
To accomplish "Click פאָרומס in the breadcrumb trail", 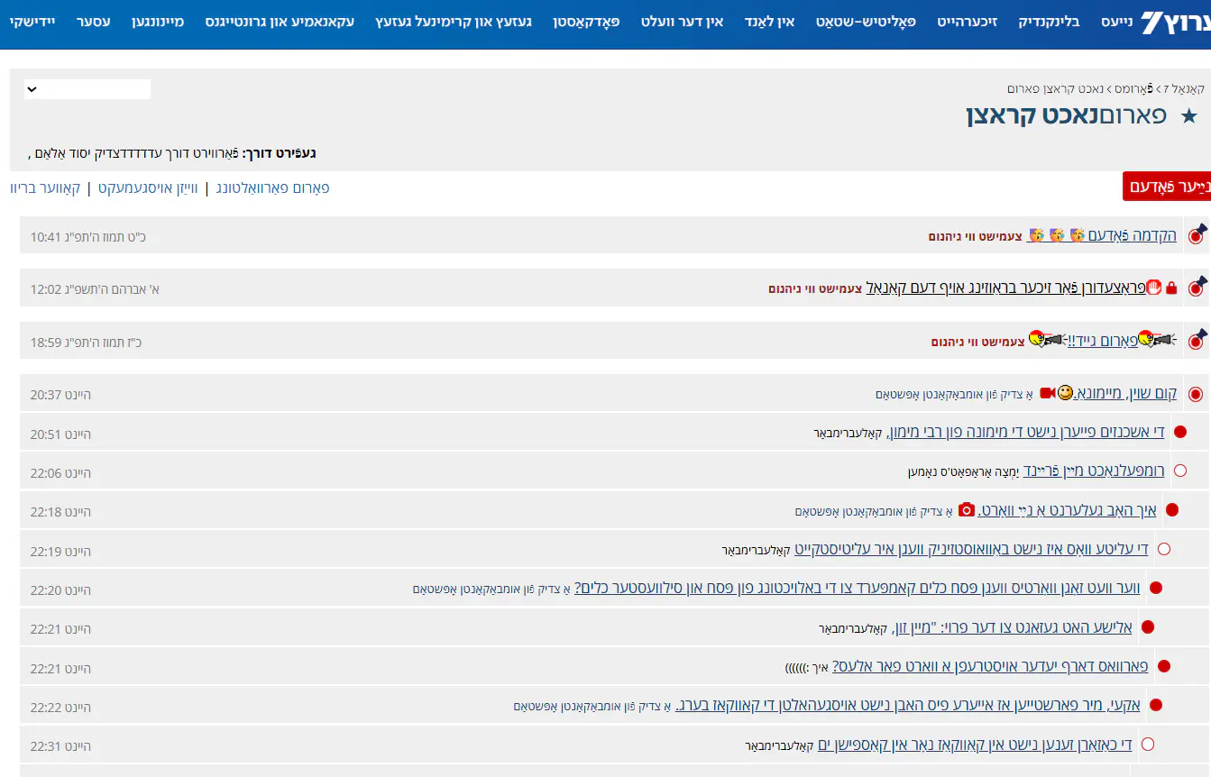I will coord(1133,88).
